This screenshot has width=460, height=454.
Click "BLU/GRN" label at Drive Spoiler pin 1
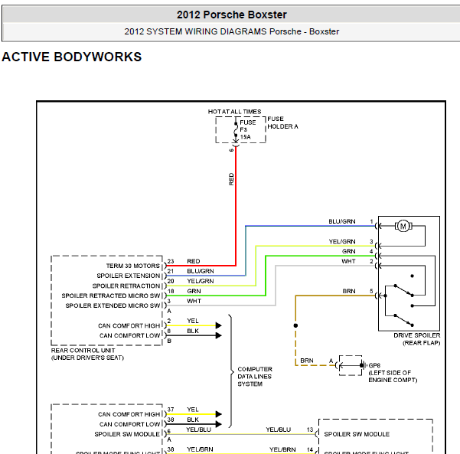pos(342,221)
